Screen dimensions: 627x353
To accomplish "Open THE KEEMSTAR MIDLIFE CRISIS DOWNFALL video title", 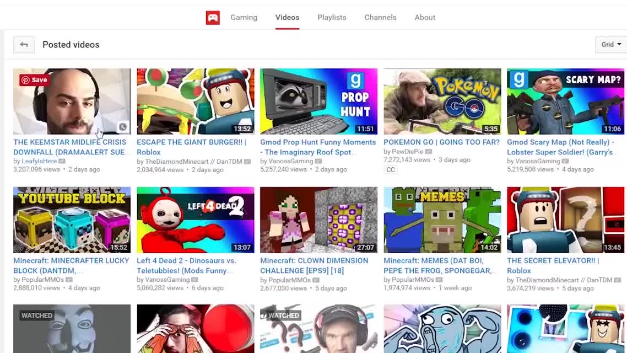I will 70,147.
